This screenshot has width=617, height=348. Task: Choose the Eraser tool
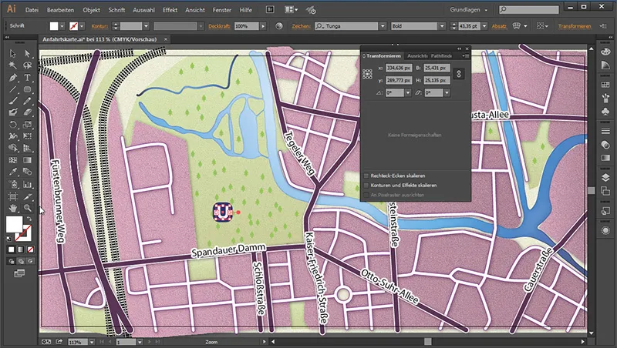click(27, 112)
